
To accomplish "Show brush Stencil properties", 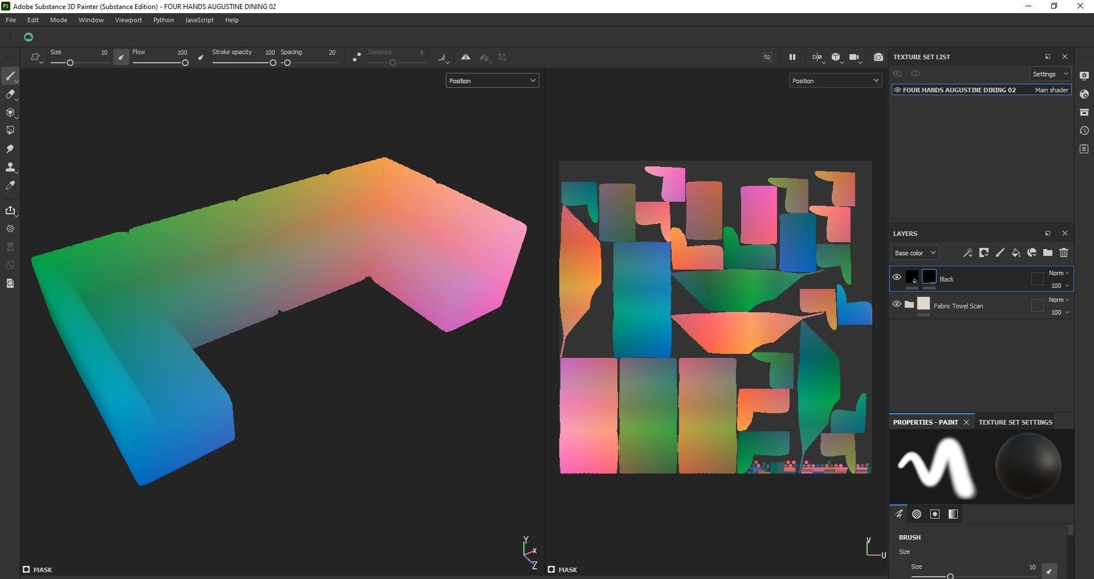I will tap(935, 514).
